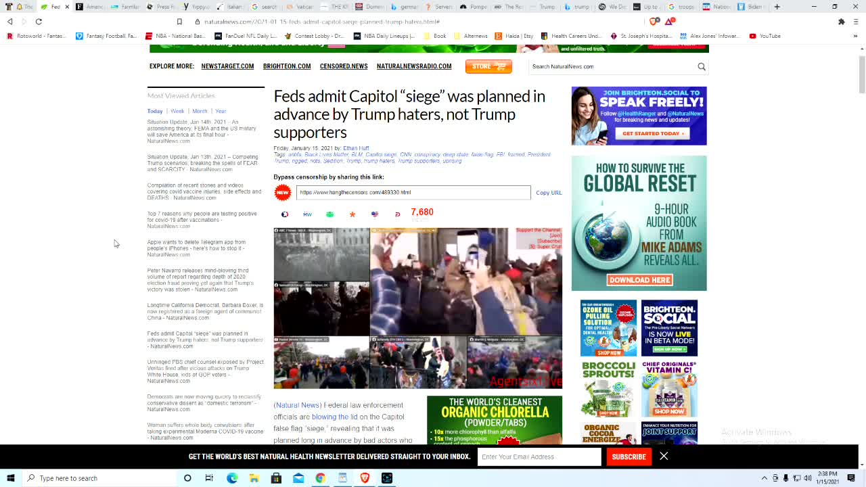This screenshot has width=866, height=487.
Task: Click in the Windows taskbar search box
Action: point(100,478)
